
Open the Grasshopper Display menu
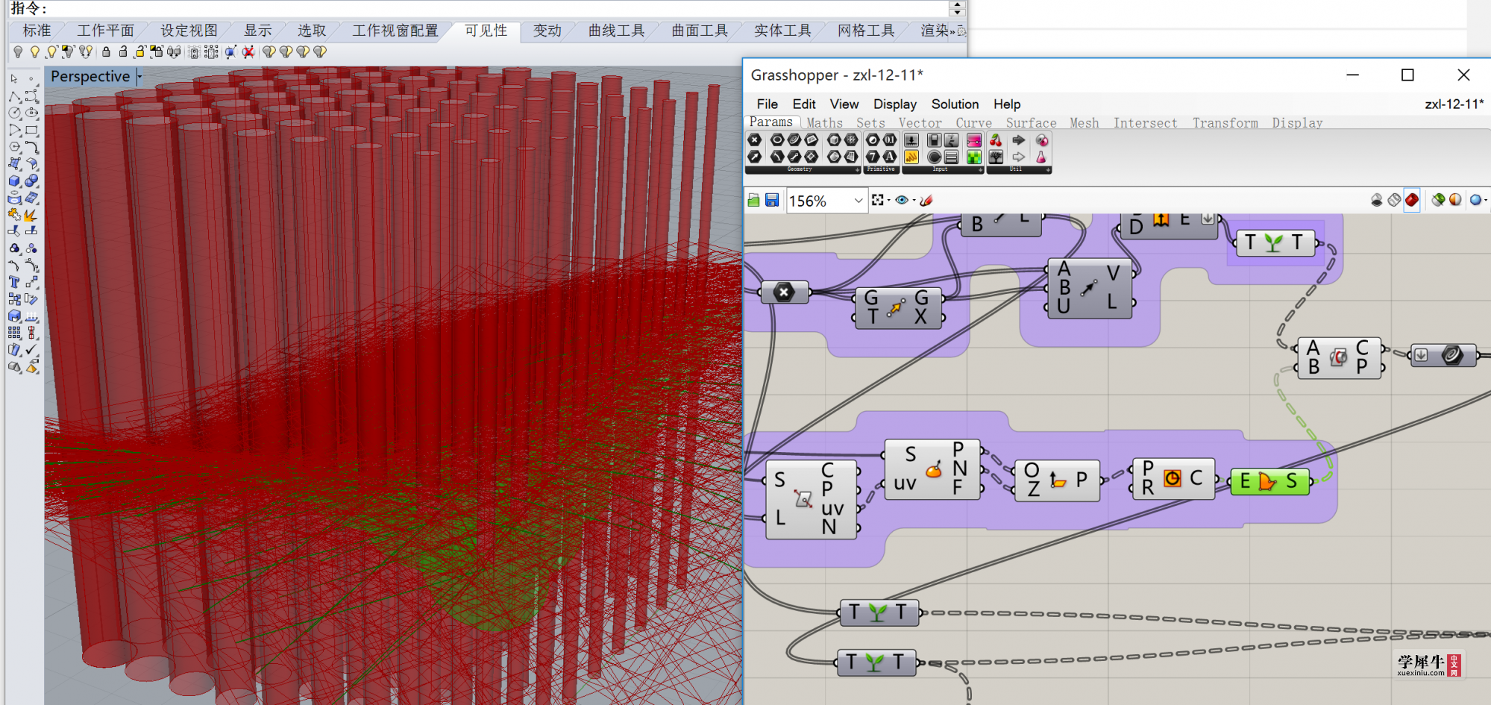click(x=894, y=104)
